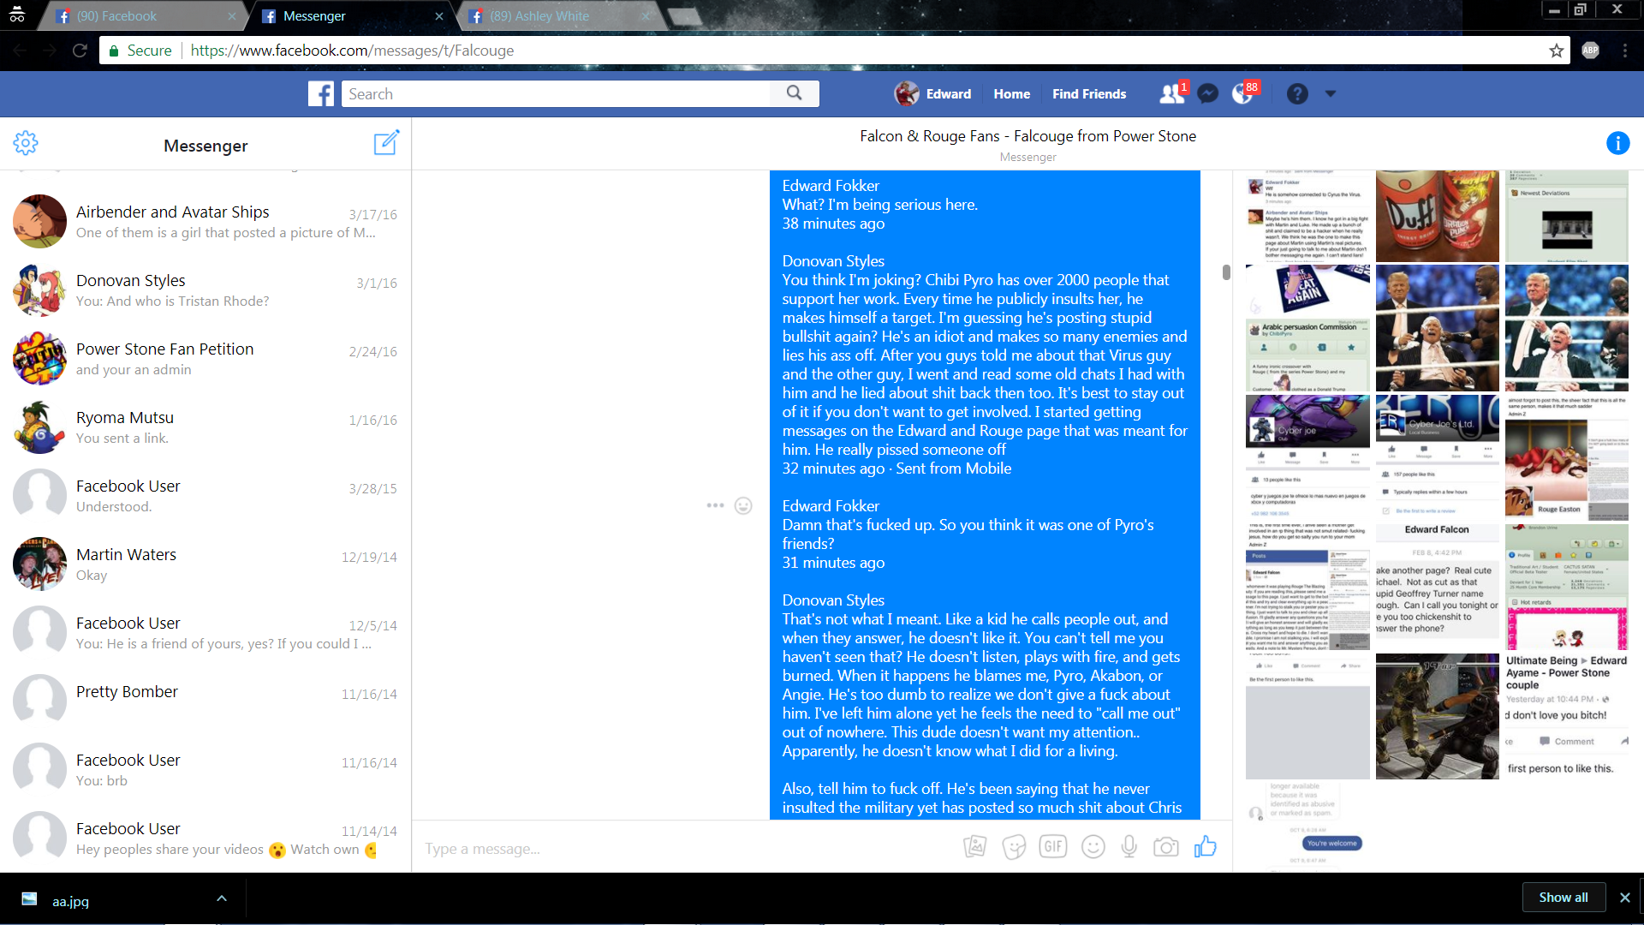Open Martin Waters conversation

pyautogui.click(x=205, y=564)
